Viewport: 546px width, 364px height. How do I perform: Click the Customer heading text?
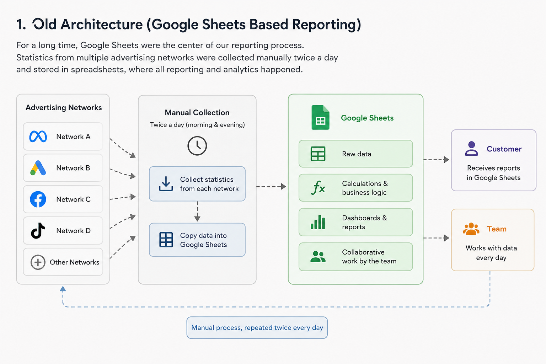pyautogui.click(x=504, y=149)
